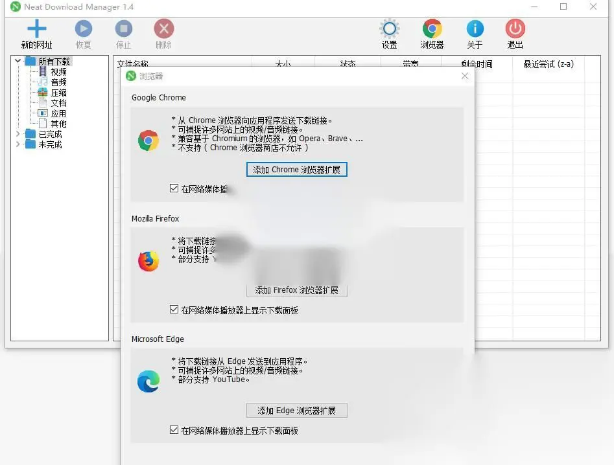Click the Chrome logo in Google Chrome section

click(x=148, y=141)
